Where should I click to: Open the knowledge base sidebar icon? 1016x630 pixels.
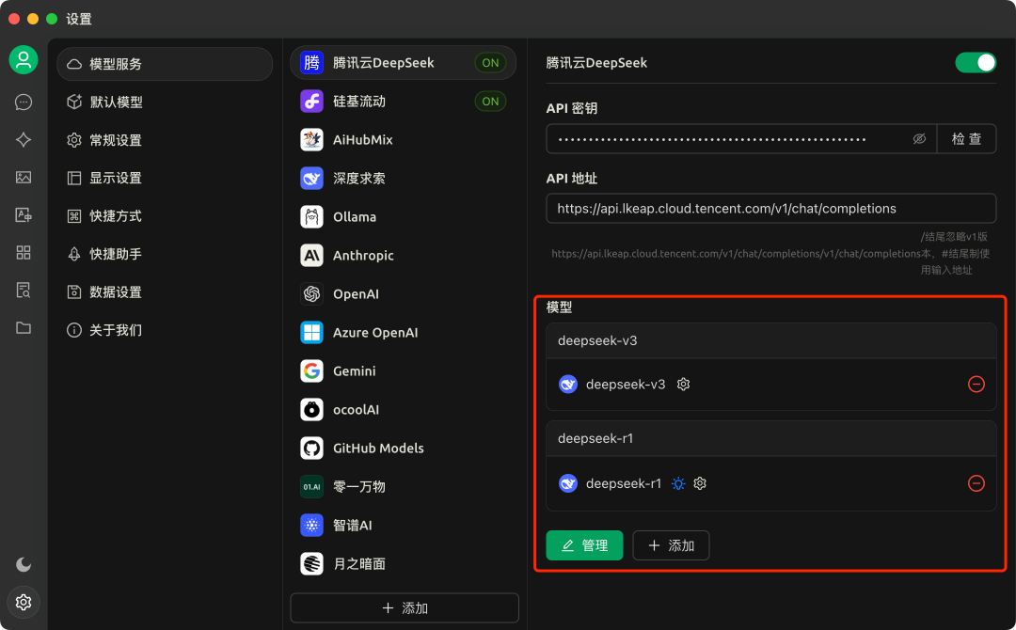click(x=24, y=290)
